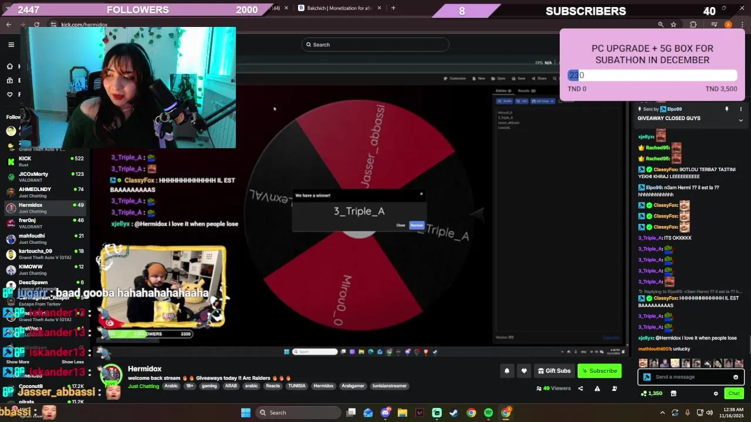Image resolution: width=751 pixels, height=422 pixels.
Task: Click the browser zoom magnifier icon
Action: (x=661, y=25)
